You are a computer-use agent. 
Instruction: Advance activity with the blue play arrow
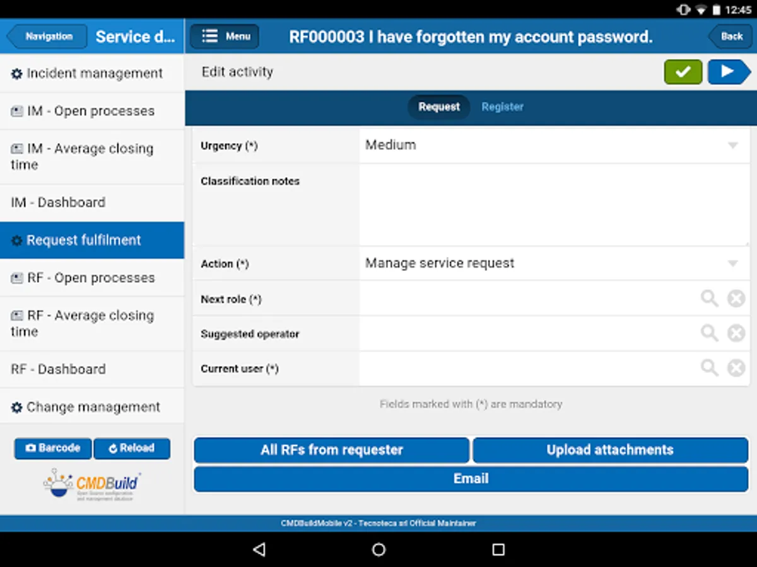(x=729, y=72)
